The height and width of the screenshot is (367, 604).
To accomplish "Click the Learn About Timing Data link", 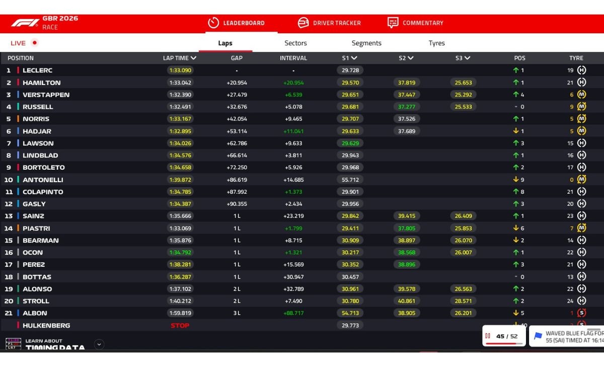I will click(55, 344).
